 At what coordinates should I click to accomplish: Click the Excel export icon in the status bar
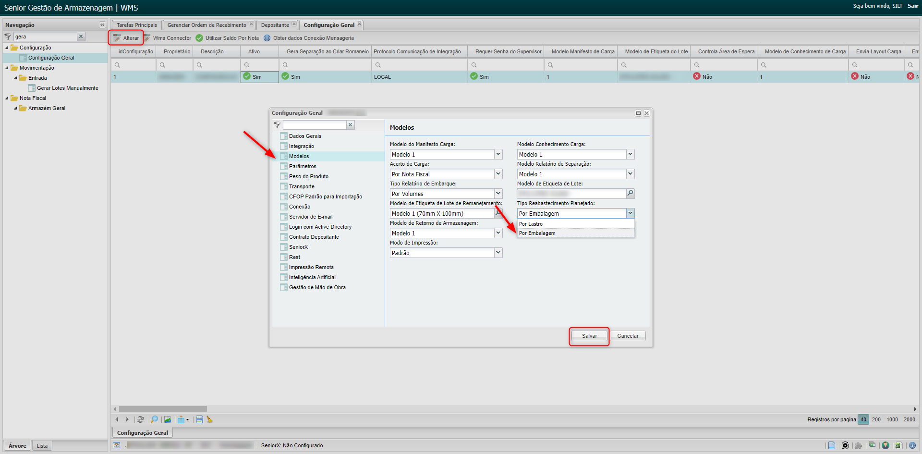[x=898, y=445]
